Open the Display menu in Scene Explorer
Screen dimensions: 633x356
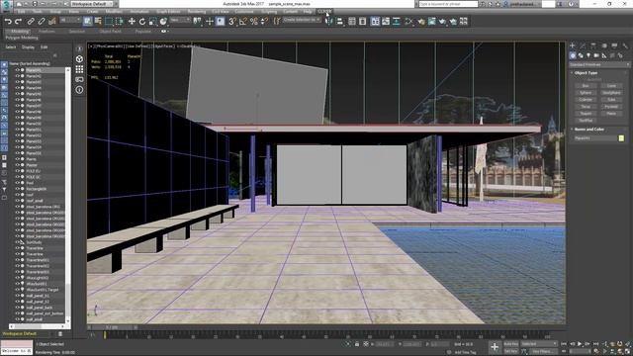click(29, 47)
